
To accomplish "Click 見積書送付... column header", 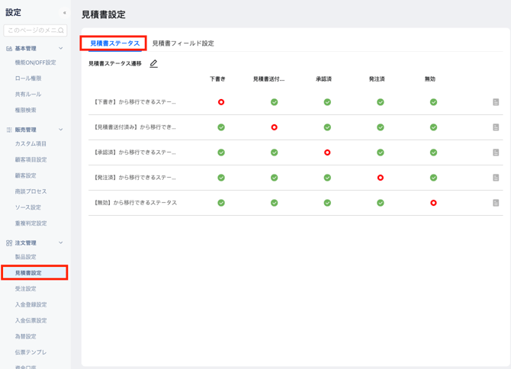I will (268, 79).
